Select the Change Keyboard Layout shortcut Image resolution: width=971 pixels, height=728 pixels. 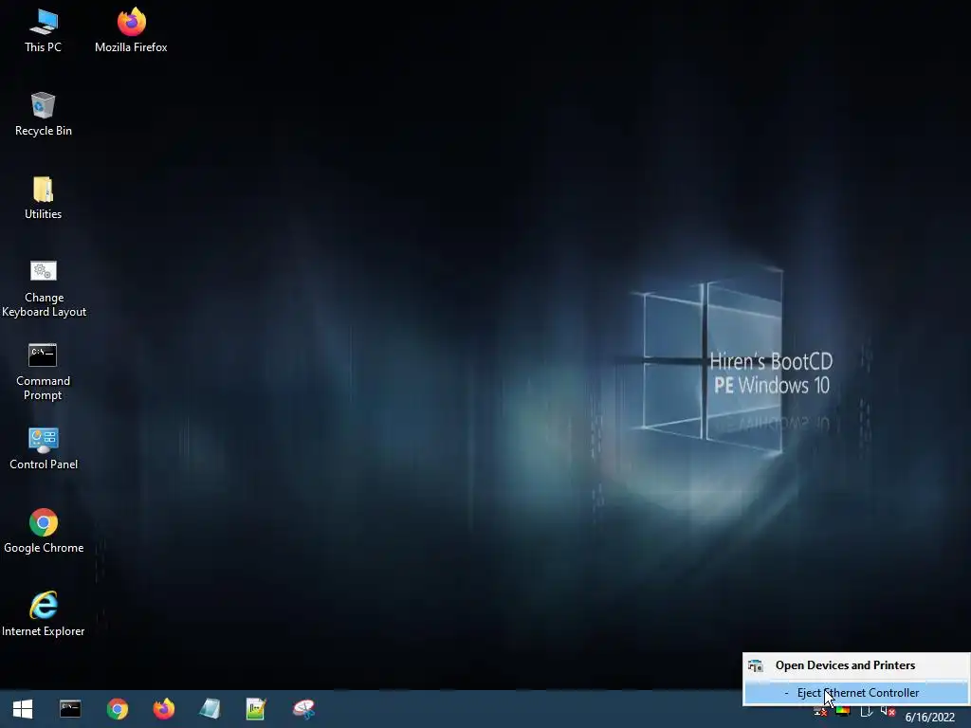[x=44, y=288]
